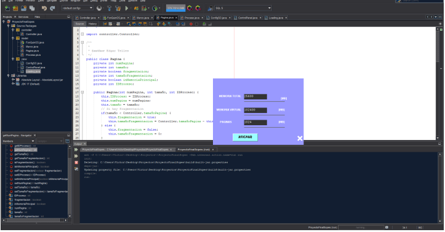Viewport: 445px width, 232px height.
Task: Click the New Project toolbar icon
Action: [15, 8]
